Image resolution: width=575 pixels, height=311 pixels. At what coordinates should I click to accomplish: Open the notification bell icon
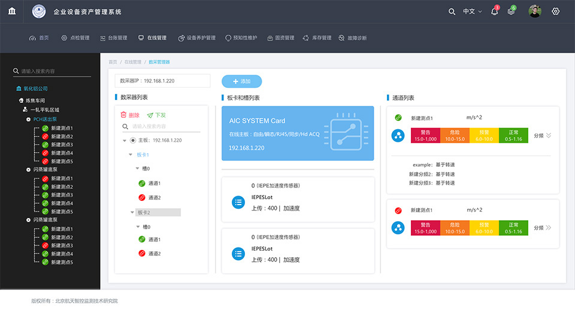(494, 11)
